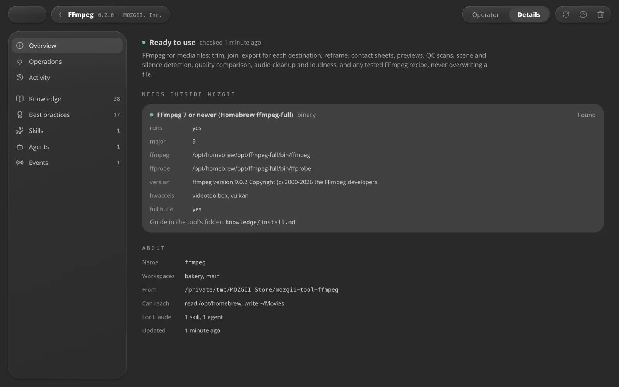This screenshot has width=619, height=387.
Task: Click the Skills sparkle icon
Action: click(20, 131)
